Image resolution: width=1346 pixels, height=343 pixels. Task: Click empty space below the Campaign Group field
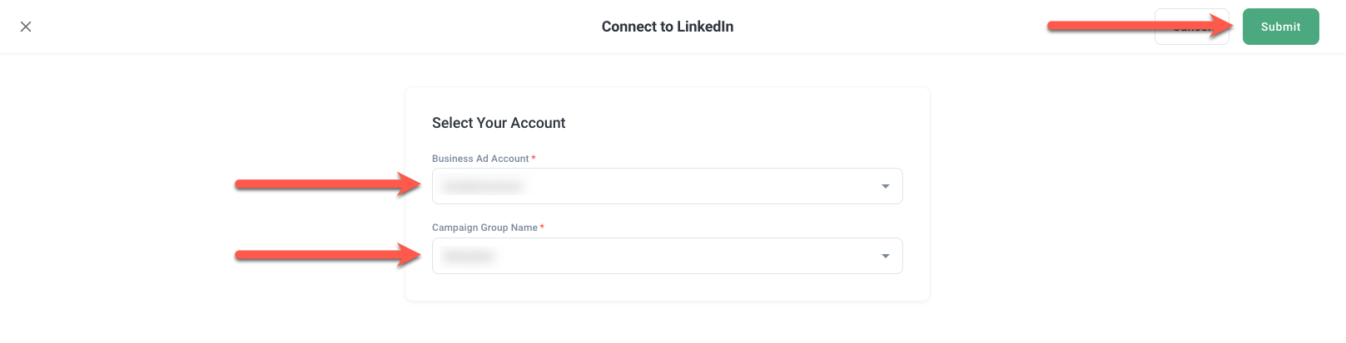point(666,287)
